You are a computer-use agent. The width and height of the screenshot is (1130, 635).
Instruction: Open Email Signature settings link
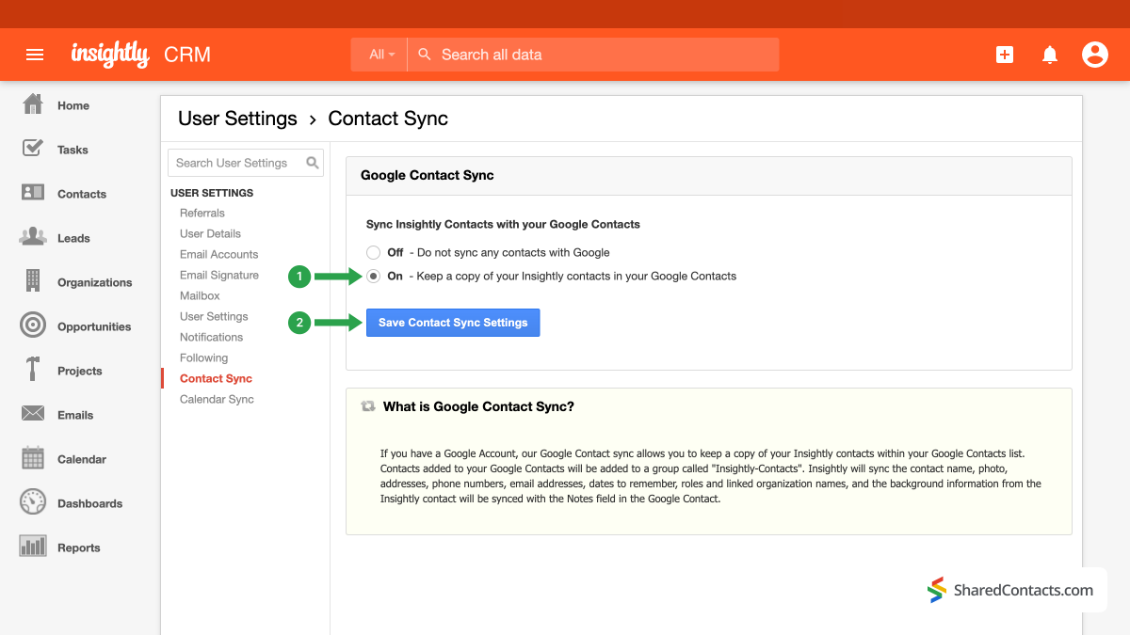point(219,275)
